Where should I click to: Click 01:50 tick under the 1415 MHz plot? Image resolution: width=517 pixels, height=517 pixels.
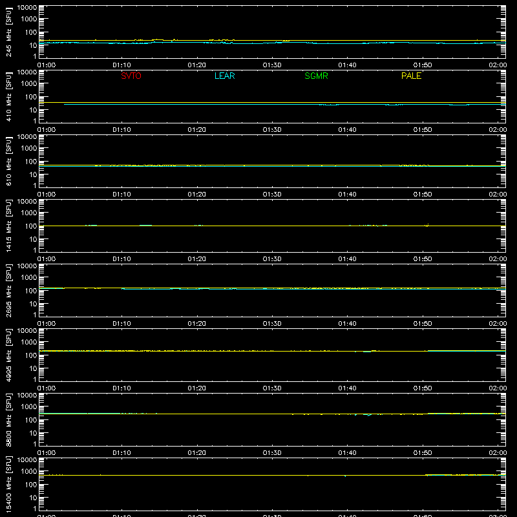(x=423, y=259)
